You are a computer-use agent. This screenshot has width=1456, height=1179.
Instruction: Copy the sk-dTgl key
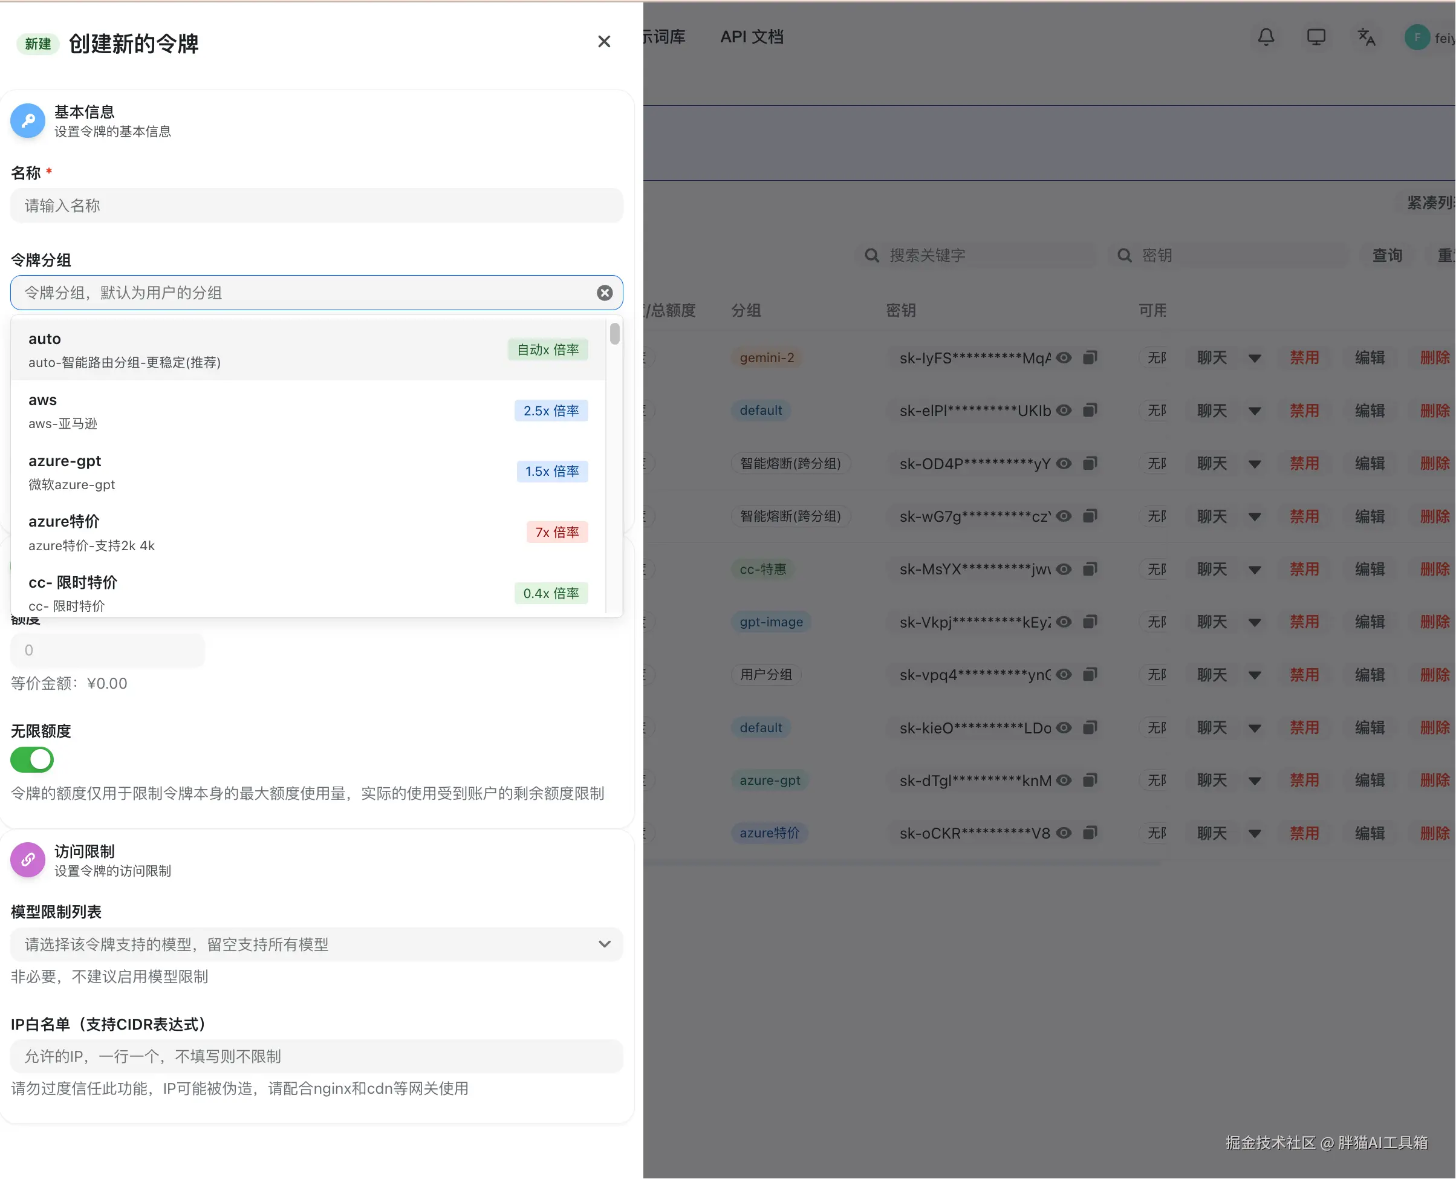click(1090, 781)
